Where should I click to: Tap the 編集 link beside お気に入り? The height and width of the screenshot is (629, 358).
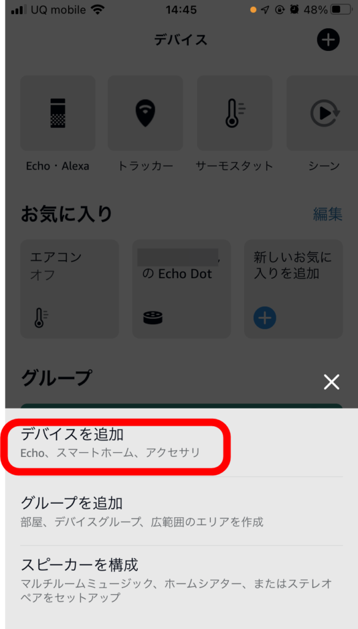[x=327, y=214]
